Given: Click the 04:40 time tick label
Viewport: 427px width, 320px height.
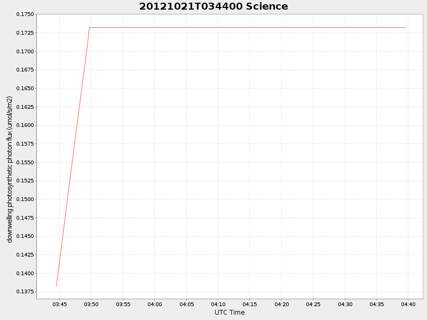Looking at the screenshot, I should point(408,304).
